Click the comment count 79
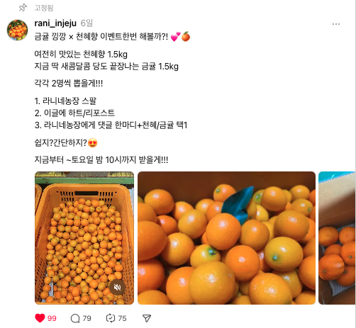Viewport: 356px width, 328px height. [x=87, y=318]
